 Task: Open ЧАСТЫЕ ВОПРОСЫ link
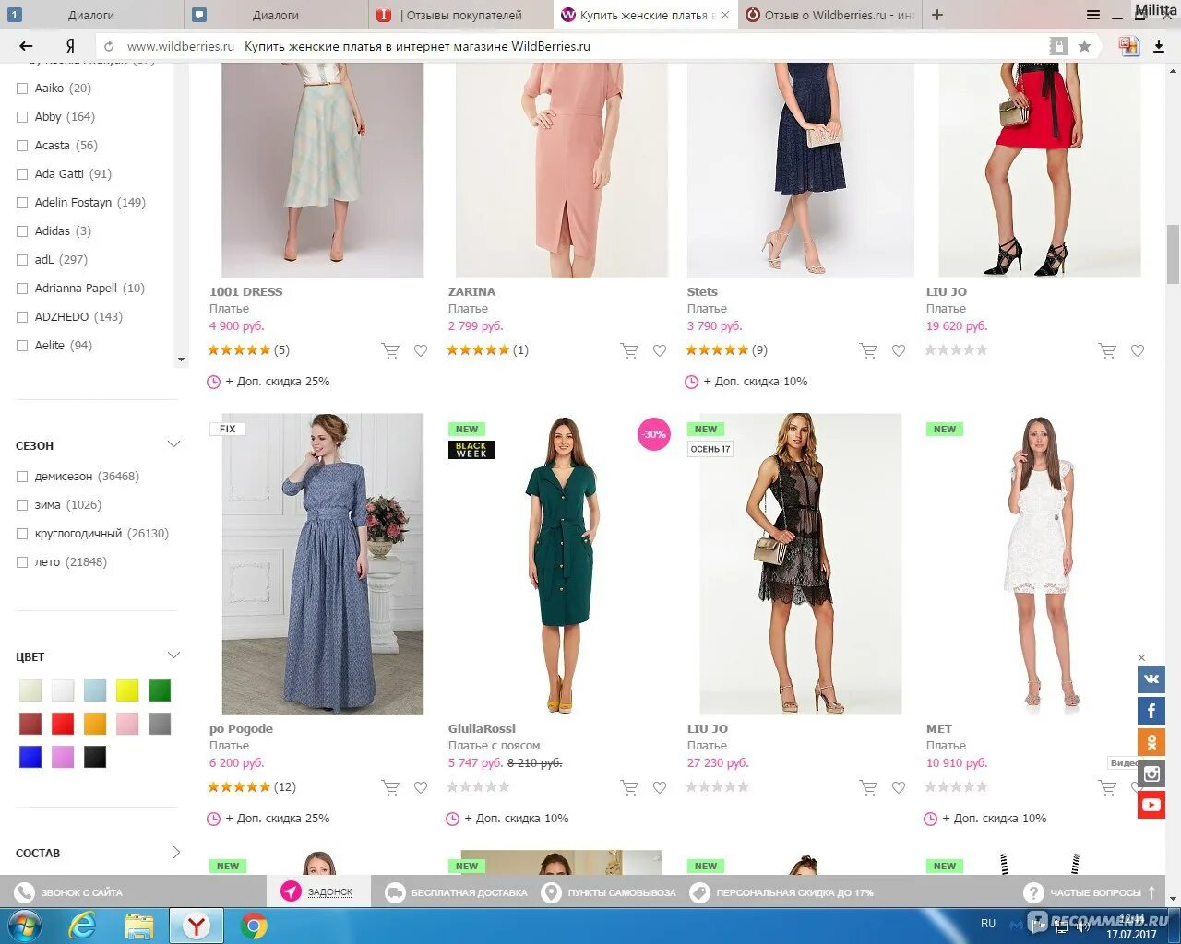[1084, 892]
